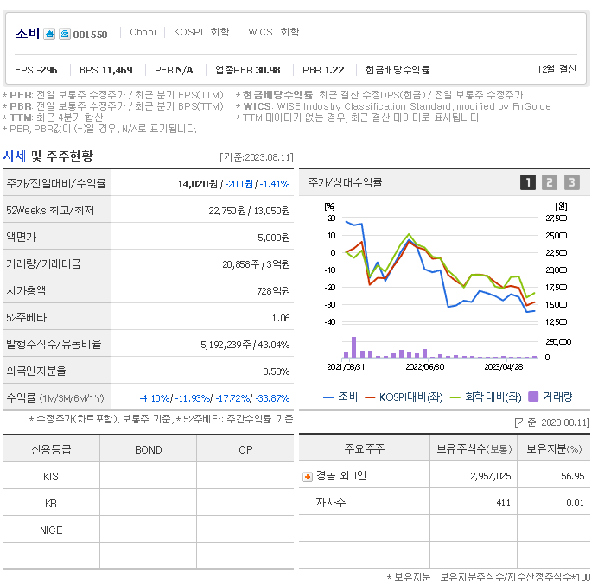Click the 52주베타 1.06 value
Image resolution: width=598 pixels, height=584 pixels.
pos(281,318)
